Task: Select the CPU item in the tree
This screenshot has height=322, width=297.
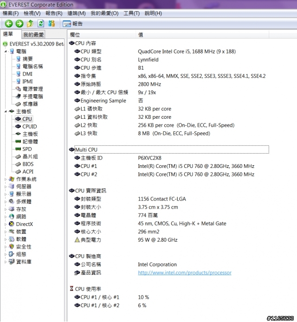Action: coord(27,119)
